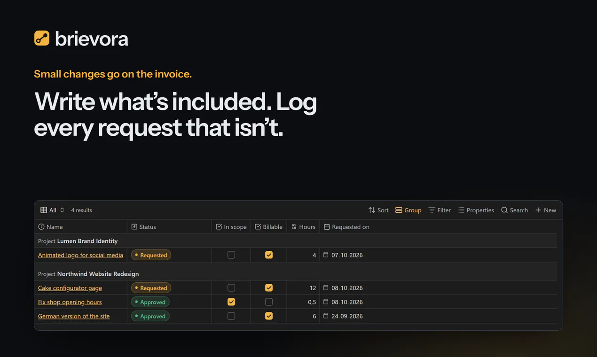Select the In scope column header

coord(231,227)
